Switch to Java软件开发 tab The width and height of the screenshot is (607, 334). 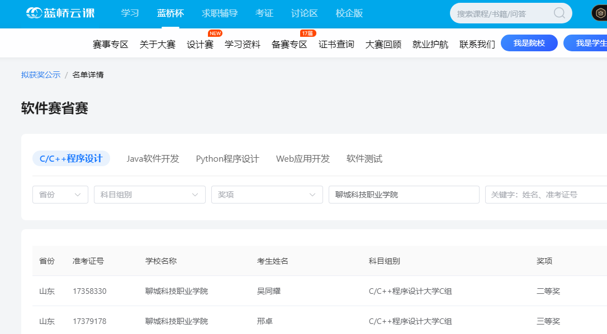(153, 159)
